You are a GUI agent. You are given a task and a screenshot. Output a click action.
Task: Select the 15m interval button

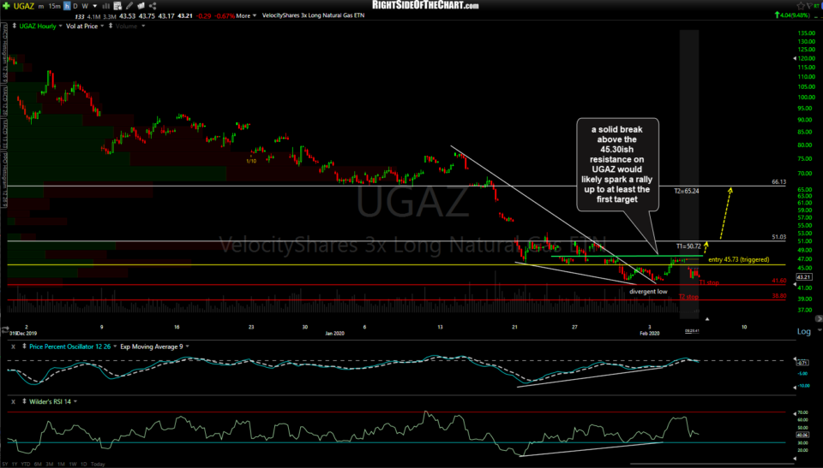pyautogui.click(x=55, y=6)
